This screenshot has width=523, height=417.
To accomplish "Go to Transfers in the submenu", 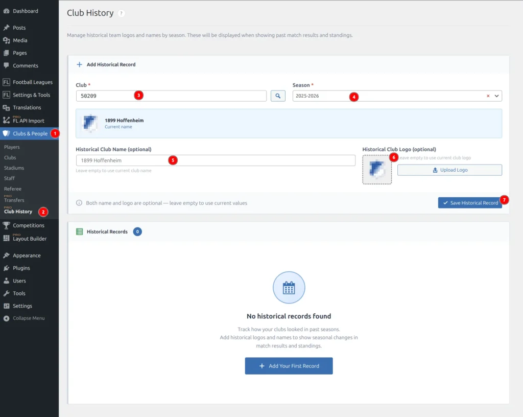I will click(14, 200).
